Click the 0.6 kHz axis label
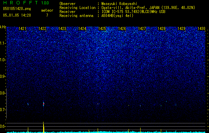Image resolution: width=209 pixels, height=133 pixels. click(3, 126)
